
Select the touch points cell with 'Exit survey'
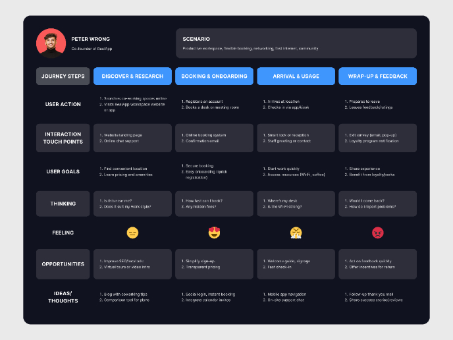coord(377,138)
